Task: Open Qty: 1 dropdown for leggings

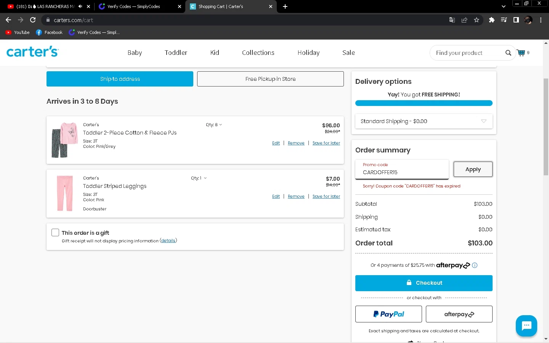Action: (x=199, y=178)
